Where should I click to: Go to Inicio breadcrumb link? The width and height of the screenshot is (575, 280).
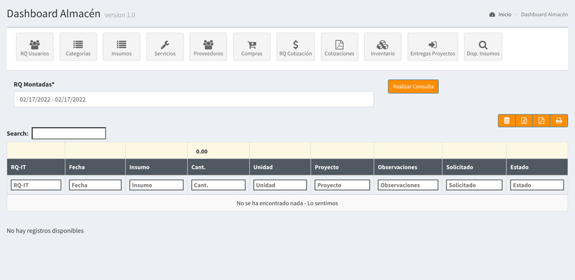click(504, 15)
